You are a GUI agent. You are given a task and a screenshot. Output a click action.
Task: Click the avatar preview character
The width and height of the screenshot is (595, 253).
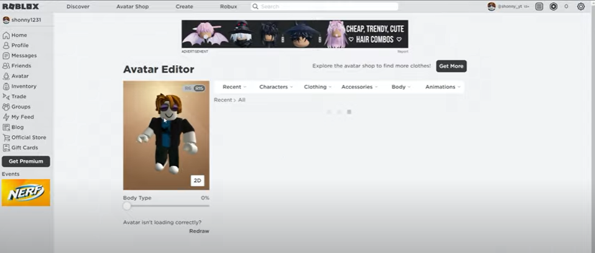click(x=167, y=135)
